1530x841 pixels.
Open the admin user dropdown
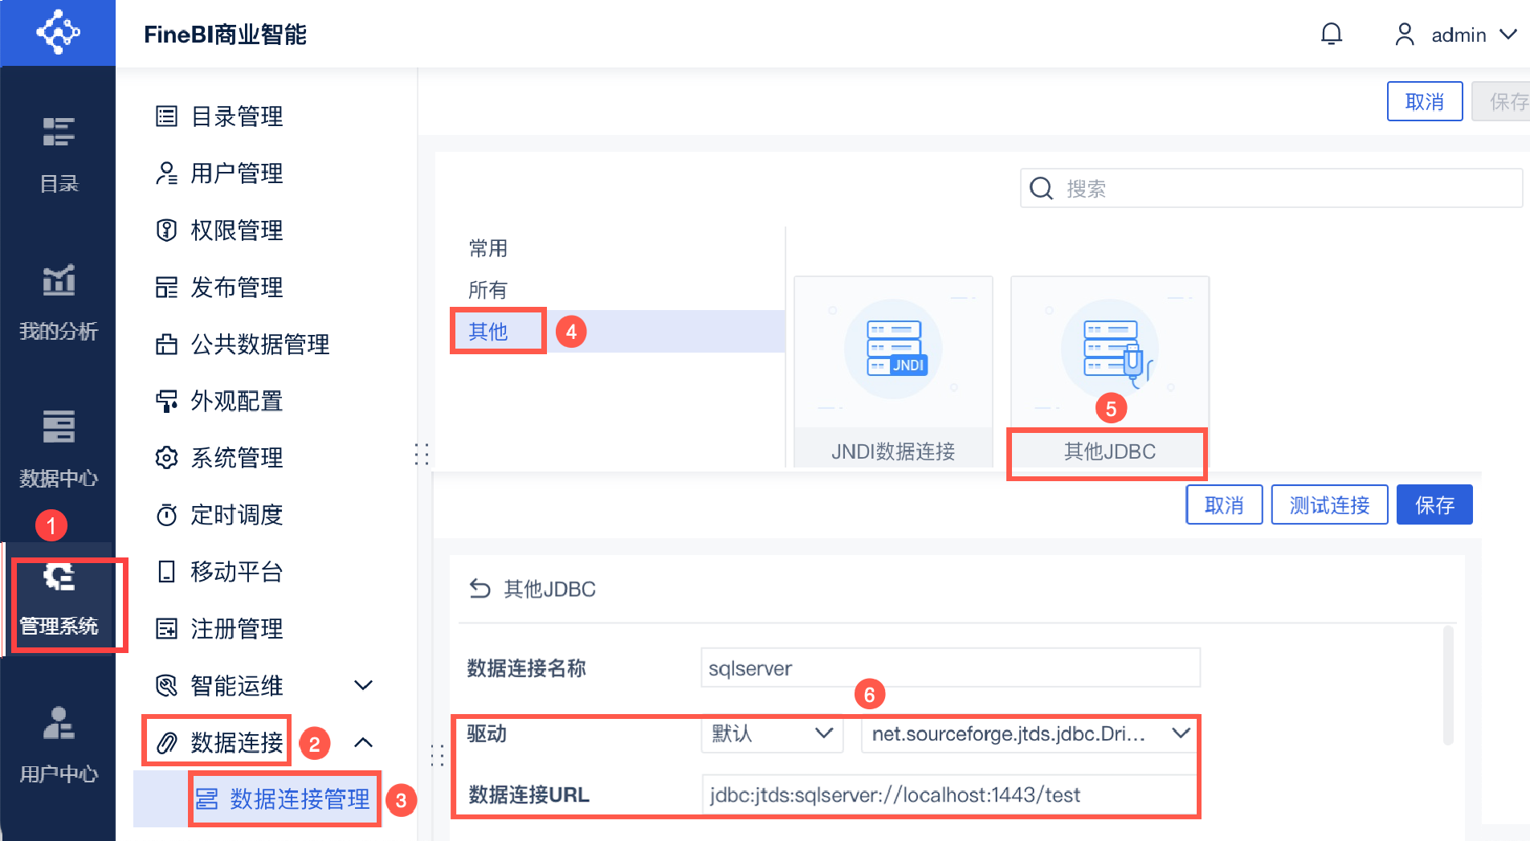pyautogui.click(x=1455, y=35)
